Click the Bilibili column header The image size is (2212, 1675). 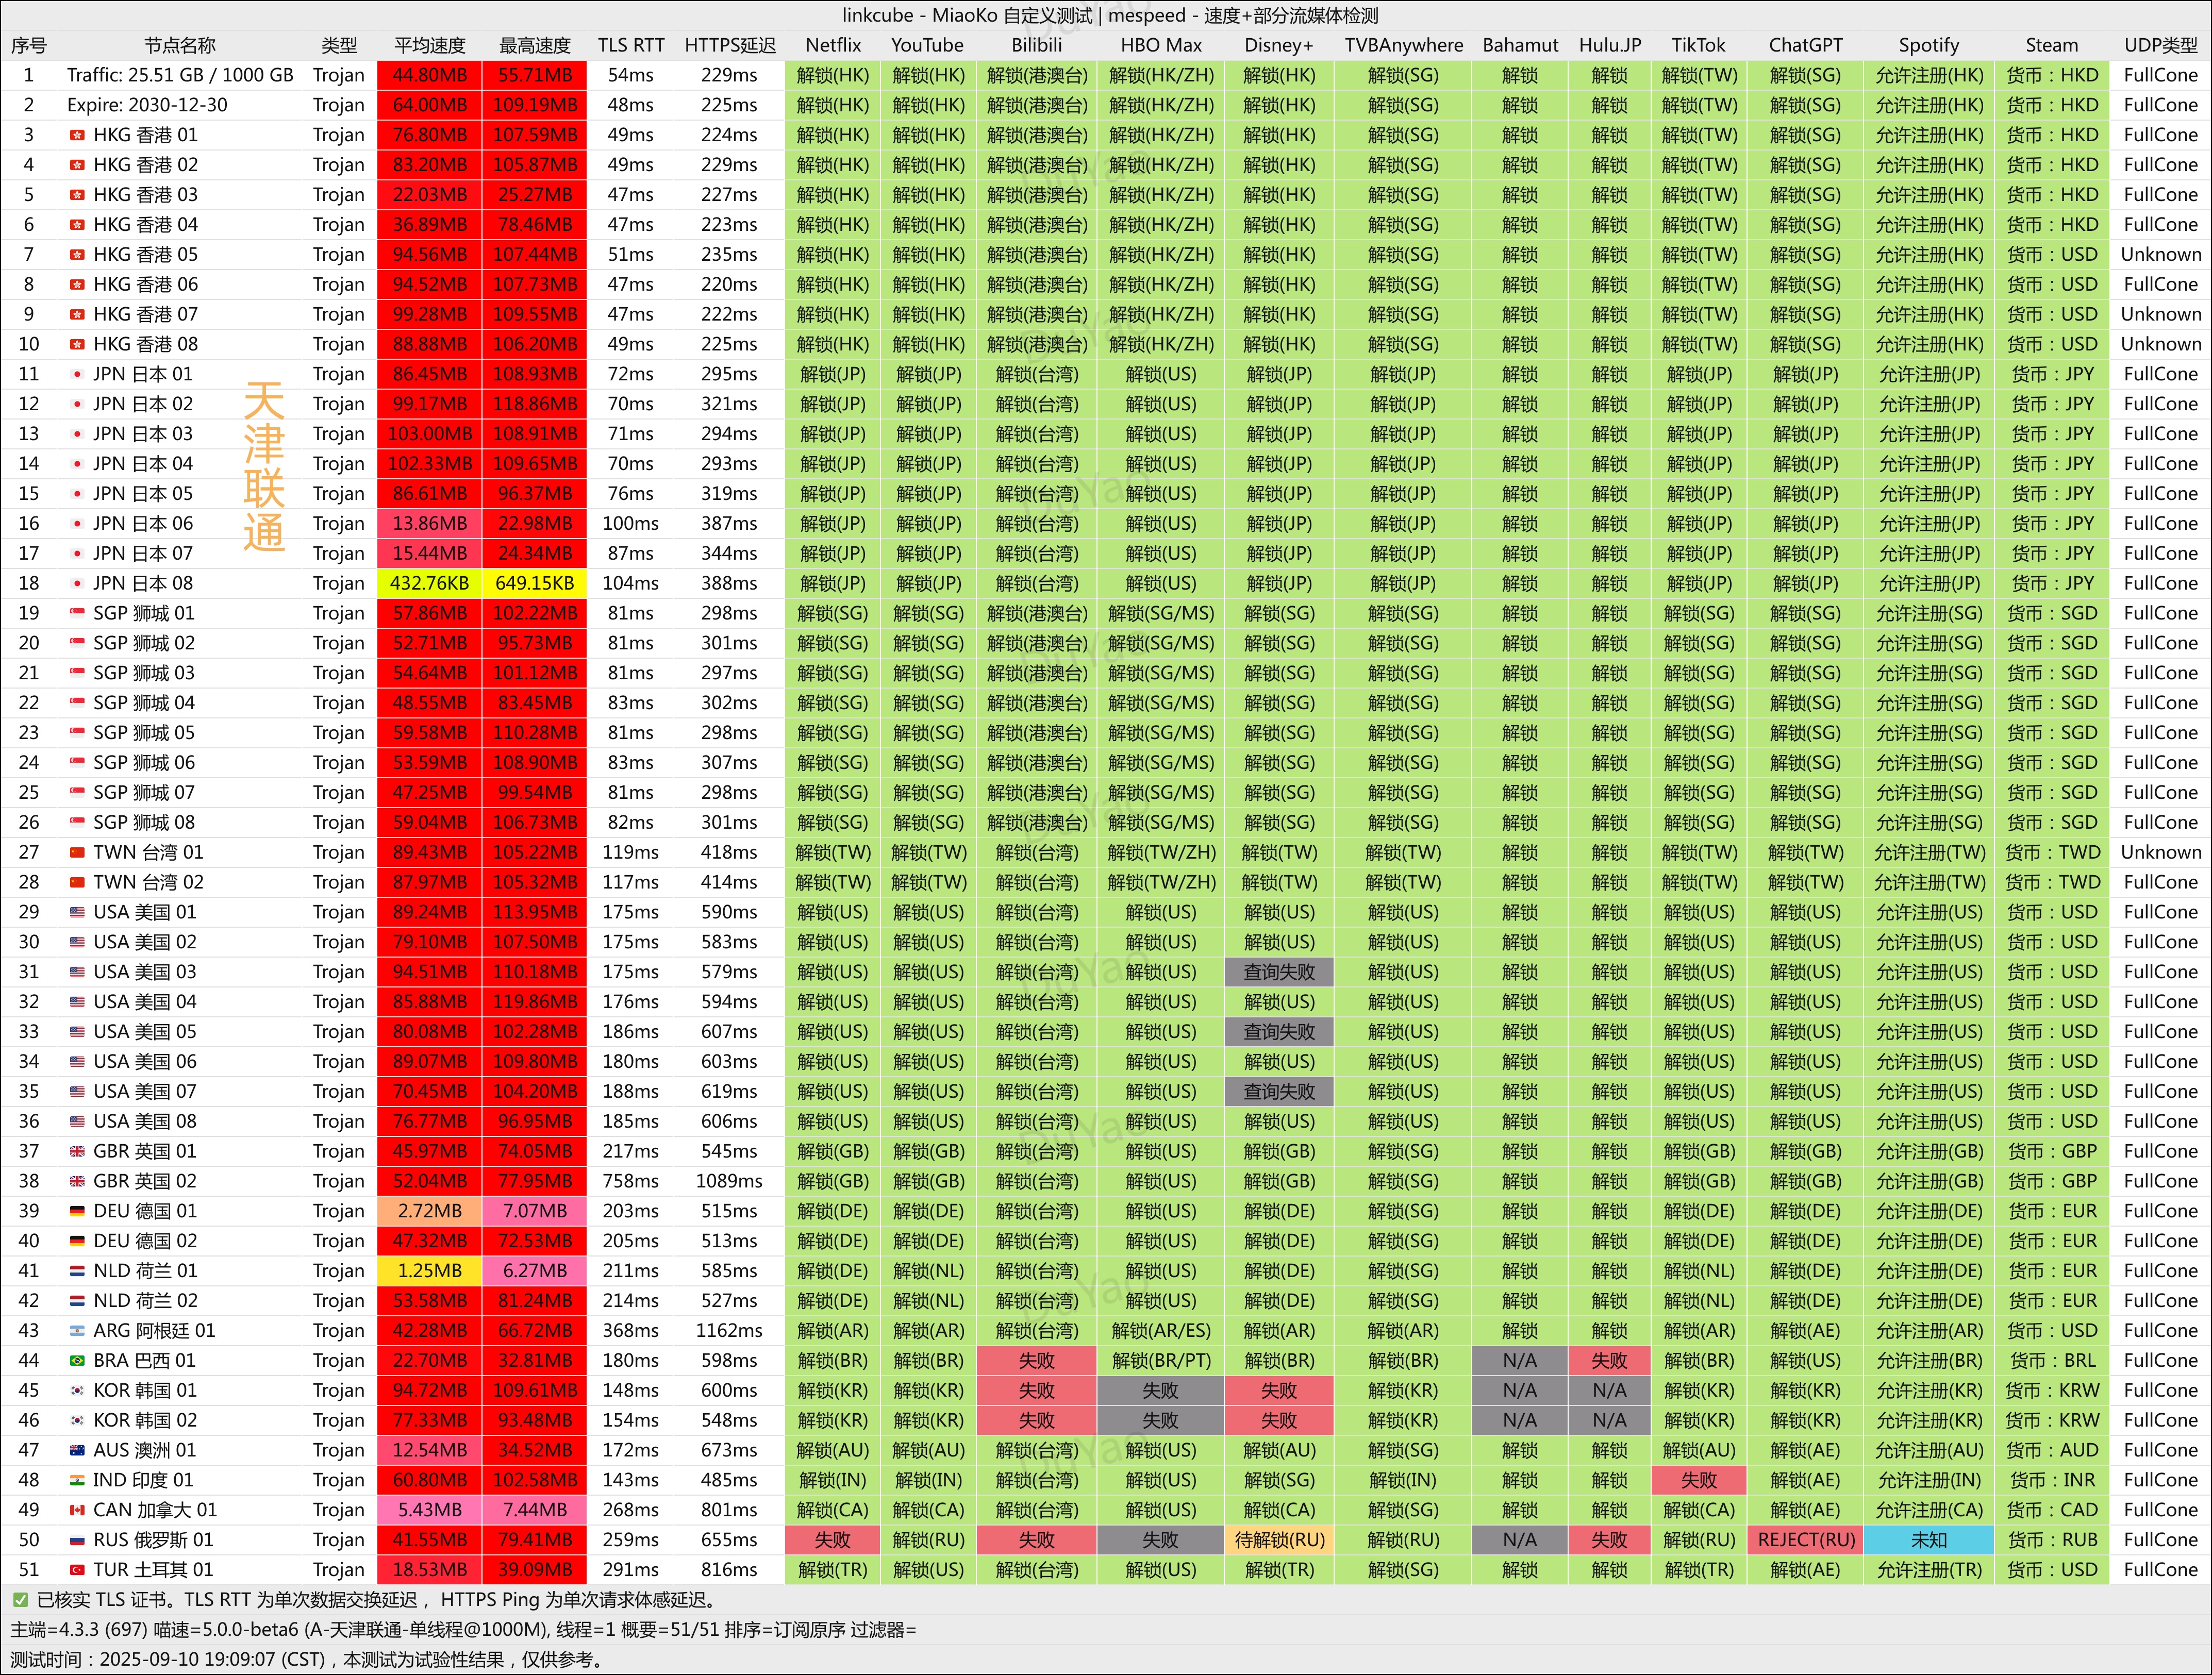pyautogui.click(x=1037, y=45)
